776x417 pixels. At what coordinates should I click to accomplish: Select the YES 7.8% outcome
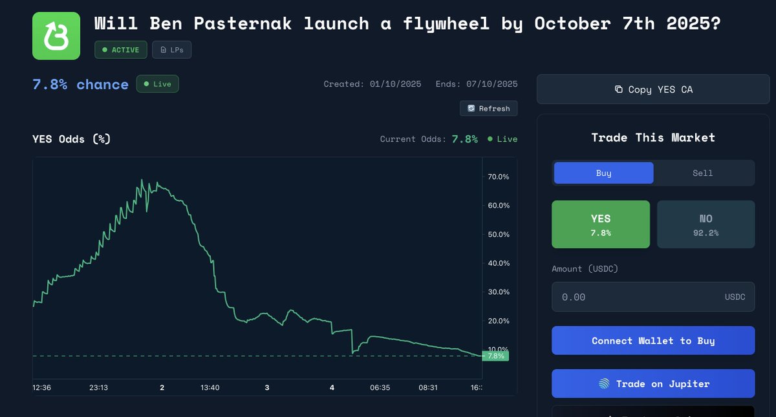pyautogui.click(x=601, y=224)
